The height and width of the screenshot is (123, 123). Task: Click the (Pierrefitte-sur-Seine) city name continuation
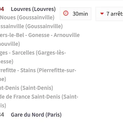tap(3, 79)
